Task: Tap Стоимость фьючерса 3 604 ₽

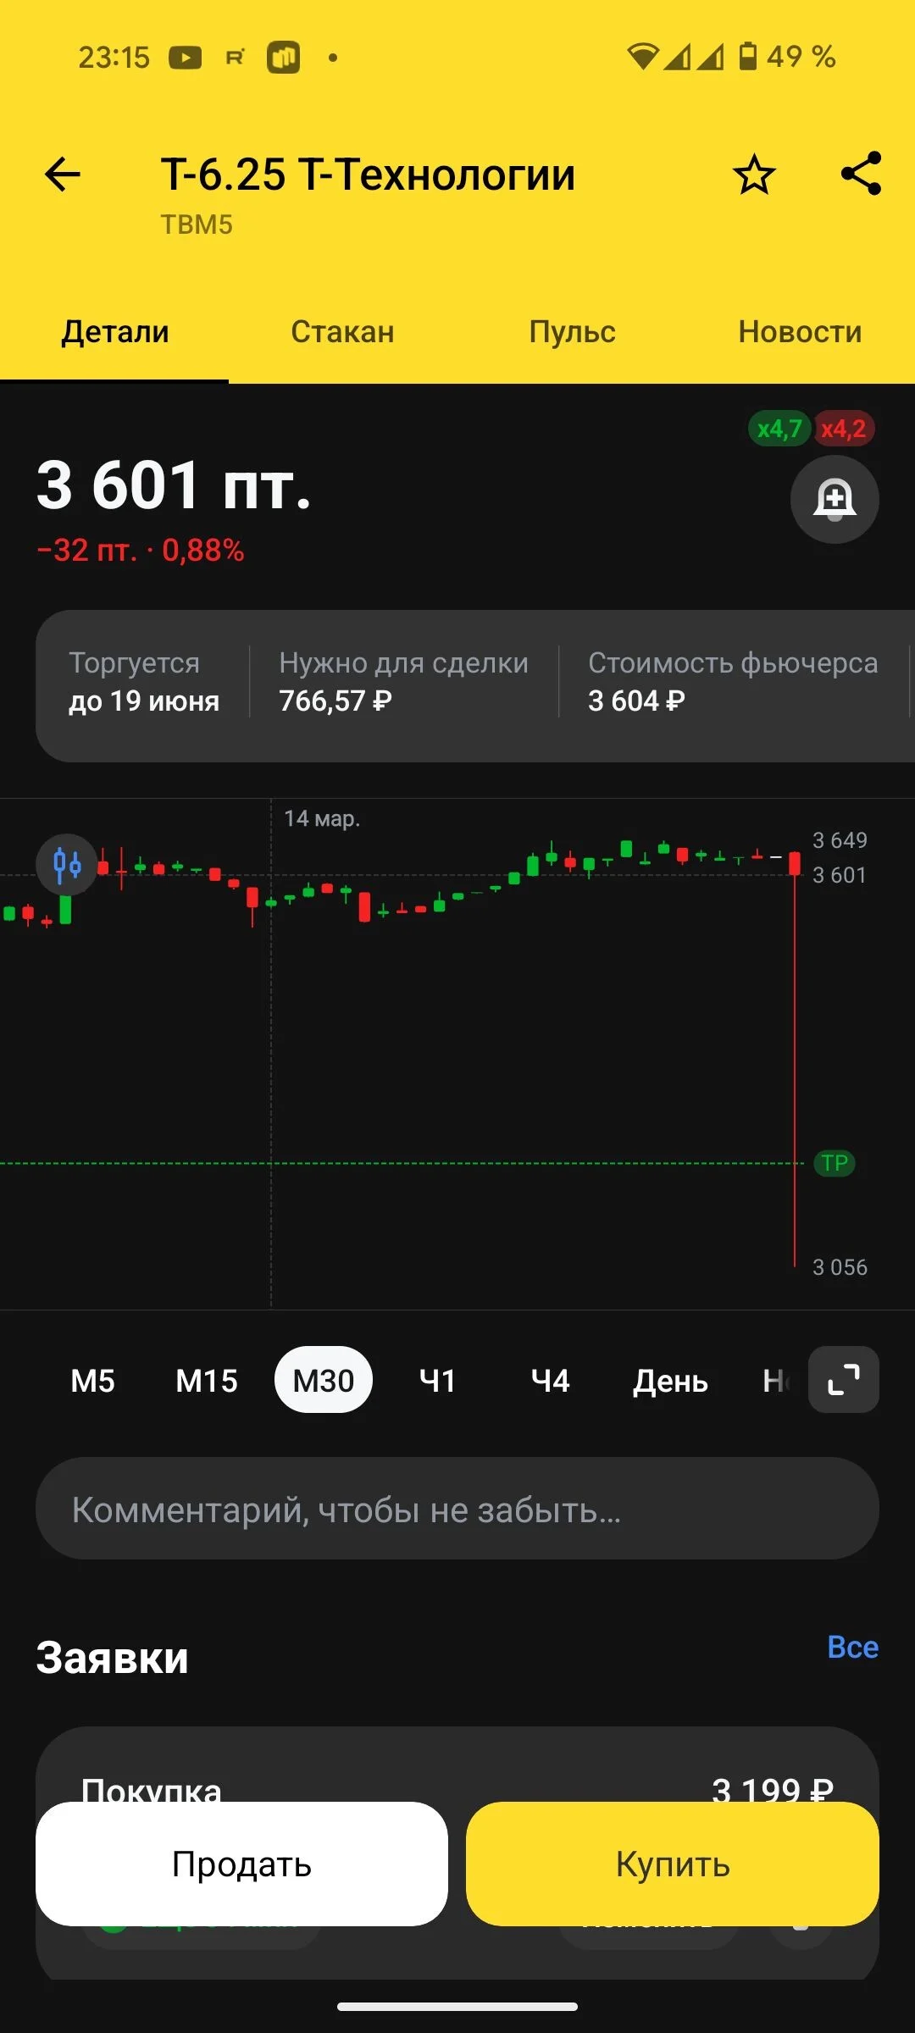Action: pos(733,682)
